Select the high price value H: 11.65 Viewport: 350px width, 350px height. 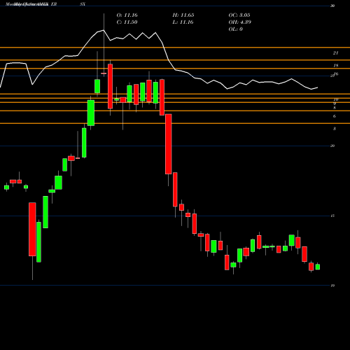(x=183, y=15)
